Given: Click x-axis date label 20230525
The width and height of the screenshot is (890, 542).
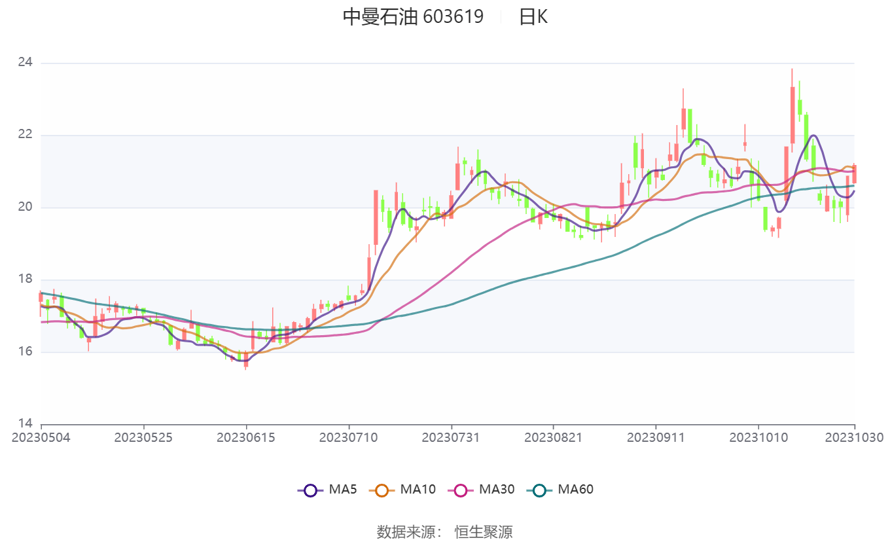Looking at the screenshot, I should click(143, 437).
